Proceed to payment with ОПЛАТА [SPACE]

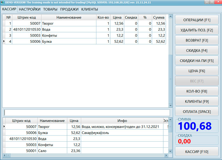[197, 112]
